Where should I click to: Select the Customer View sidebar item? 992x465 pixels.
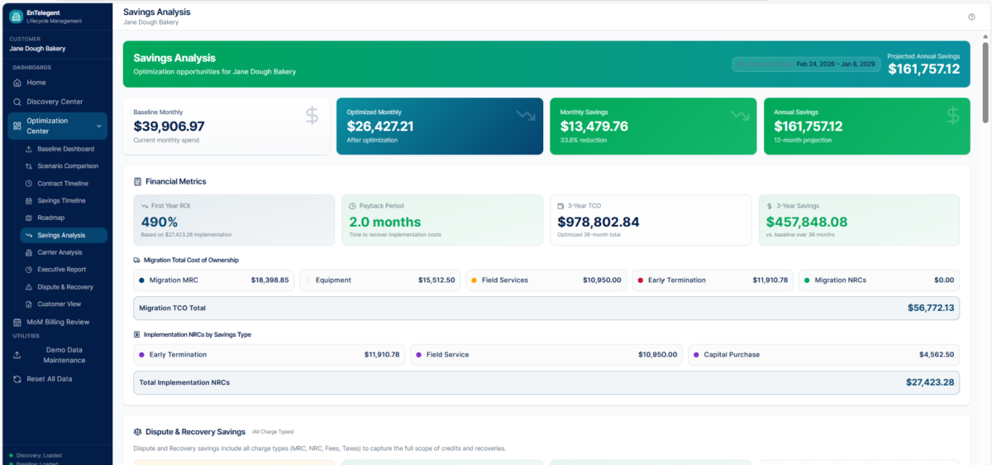[x=59, y=304]
